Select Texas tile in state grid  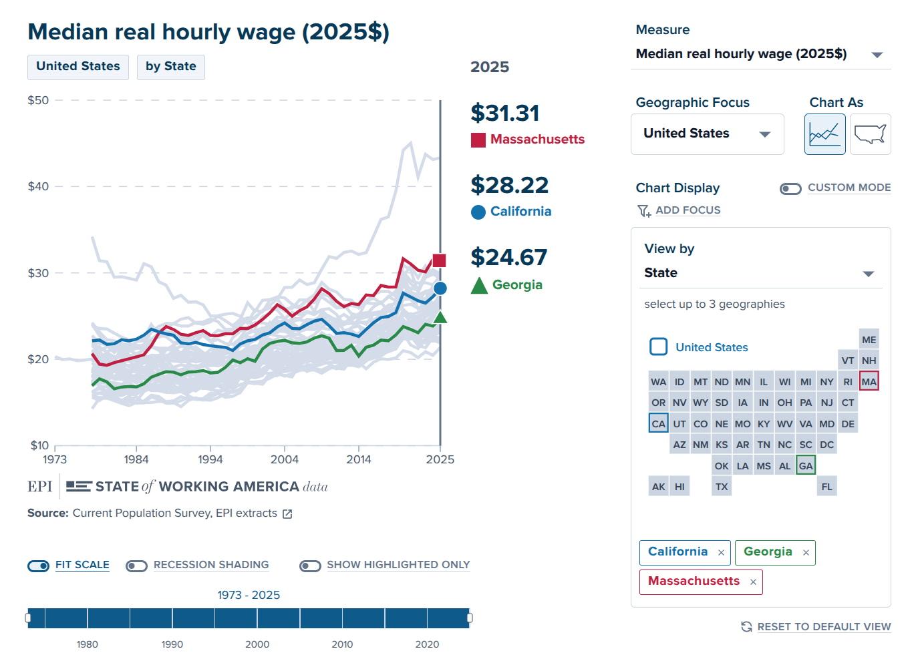coord(722,487)
